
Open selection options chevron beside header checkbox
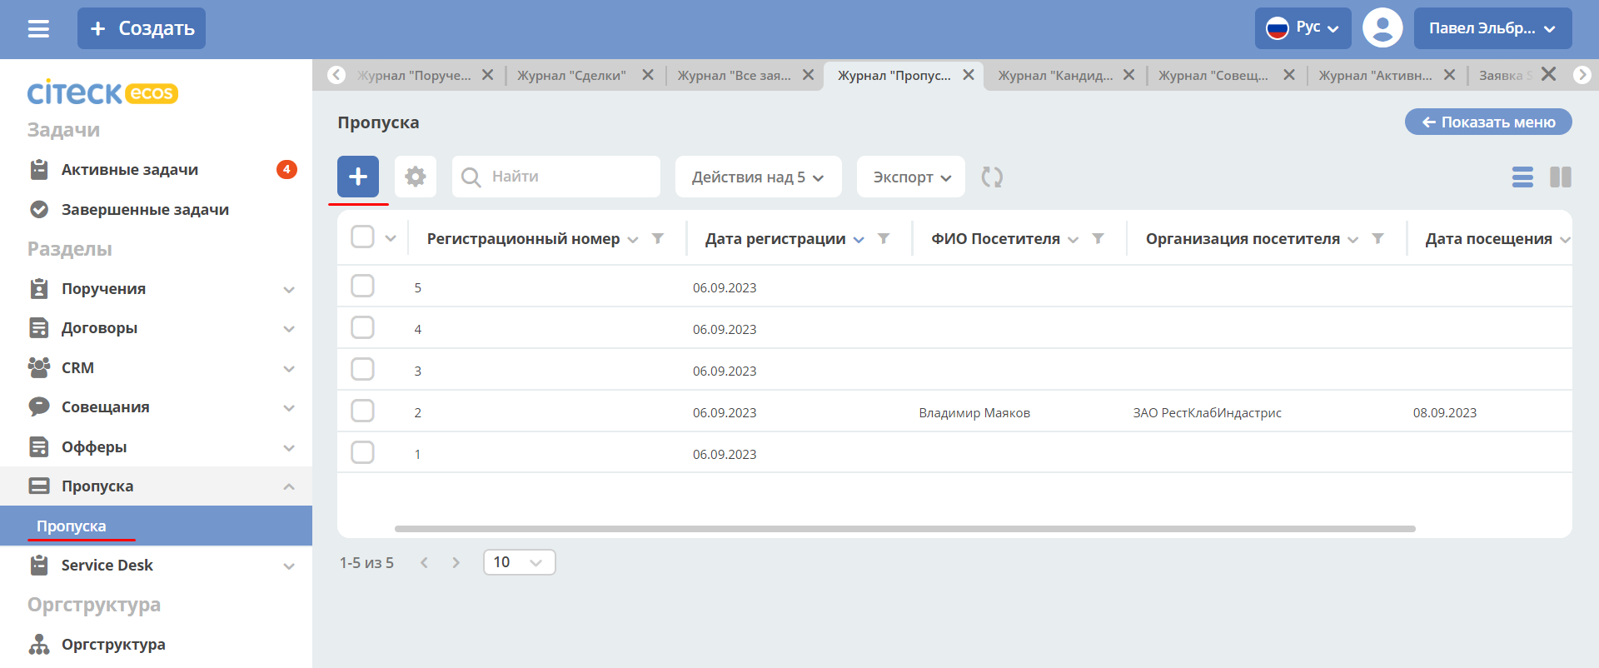[x=391, y=238]
